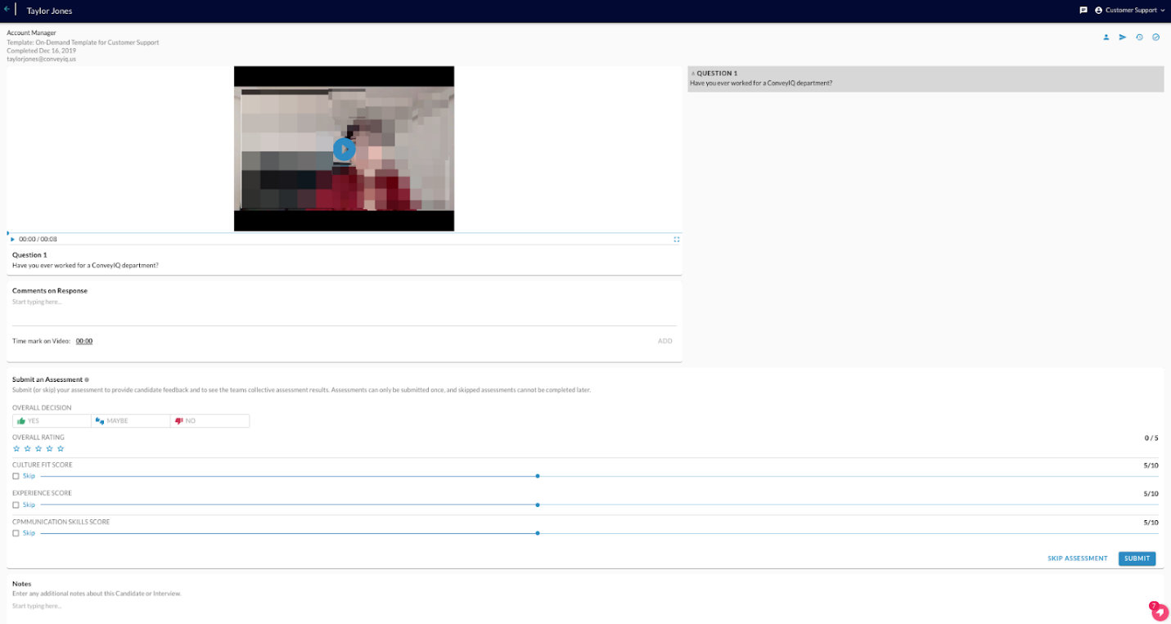Click the "00:00 / 00:08" video time text
The image size is (1171, 624).
tap(38, 239)
